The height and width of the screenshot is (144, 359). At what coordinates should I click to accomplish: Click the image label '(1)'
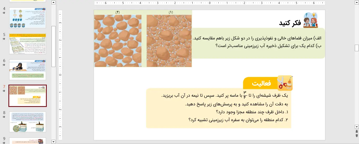(x=171, y=12)
